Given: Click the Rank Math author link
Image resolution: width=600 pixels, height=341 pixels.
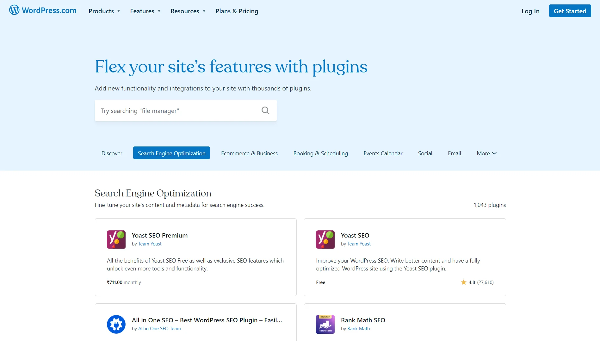Looking at the screenshot, I should tap(359, 328).
